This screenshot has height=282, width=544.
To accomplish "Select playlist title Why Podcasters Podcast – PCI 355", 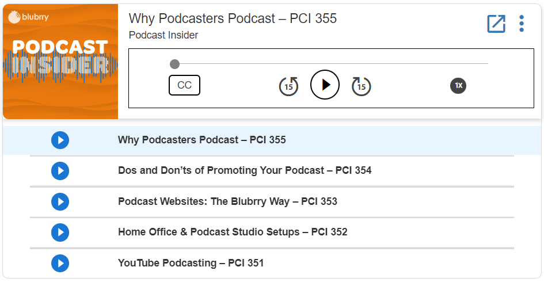I will pyautogui.click(x=202, y=140).
